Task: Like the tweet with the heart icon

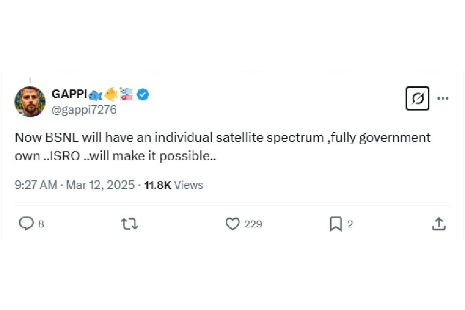Action: coord(233,223)
